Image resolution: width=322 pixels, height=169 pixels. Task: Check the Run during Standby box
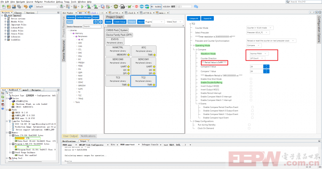(249, 125)
